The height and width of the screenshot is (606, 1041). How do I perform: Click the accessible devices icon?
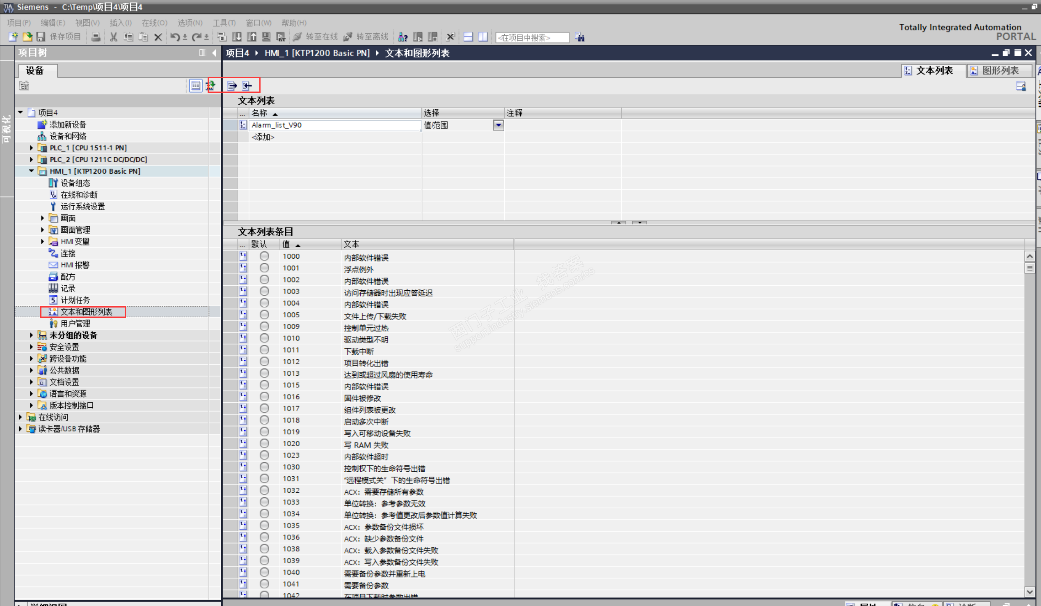[x=403, y=37]
